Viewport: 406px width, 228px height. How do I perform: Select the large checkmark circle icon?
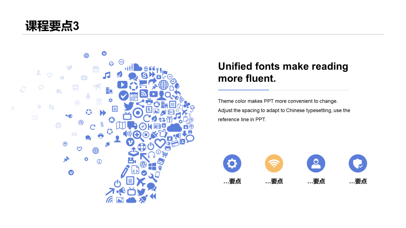(124, 96)
